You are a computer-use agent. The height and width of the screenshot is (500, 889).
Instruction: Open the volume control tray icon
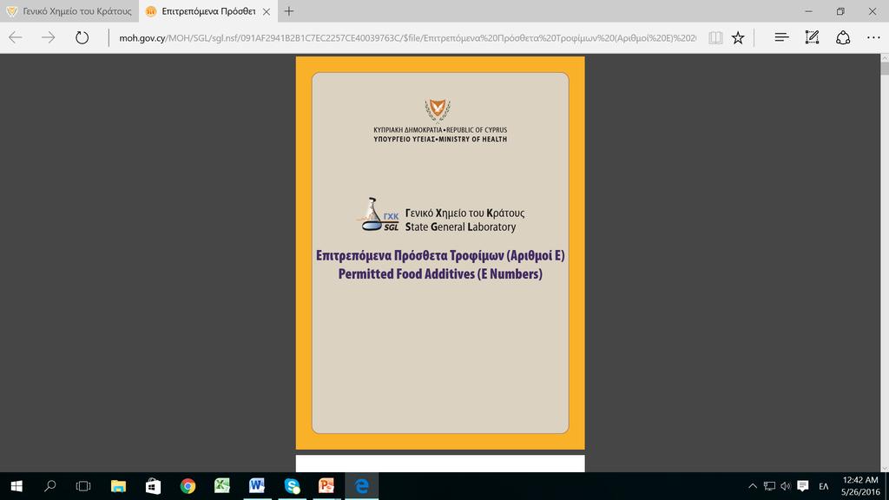pos(785,486)
